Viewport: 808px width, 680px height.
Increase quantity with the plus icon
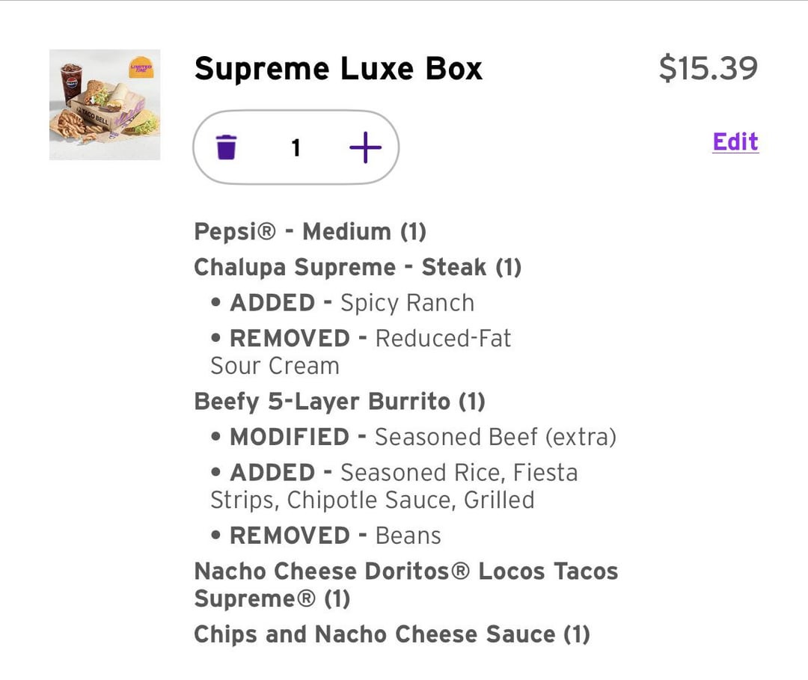pos(365,147)
